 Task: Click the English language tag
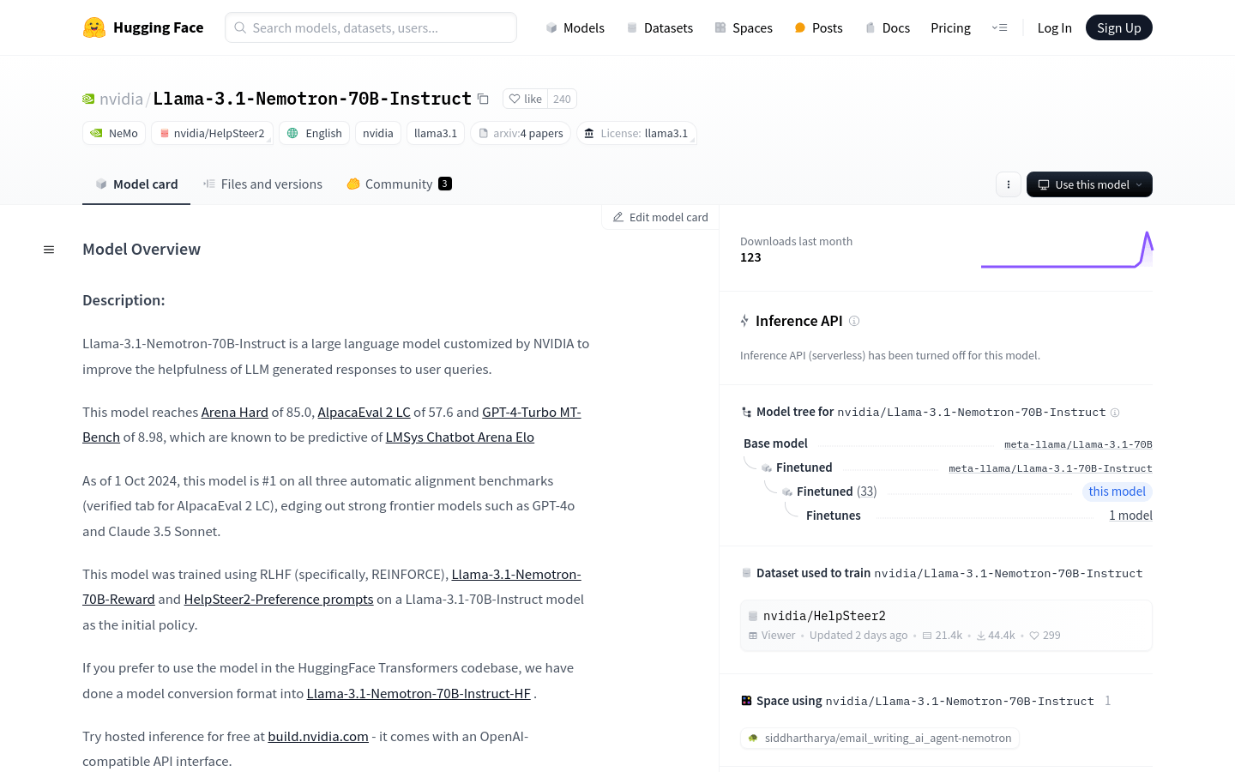click(x=314, y=133)
